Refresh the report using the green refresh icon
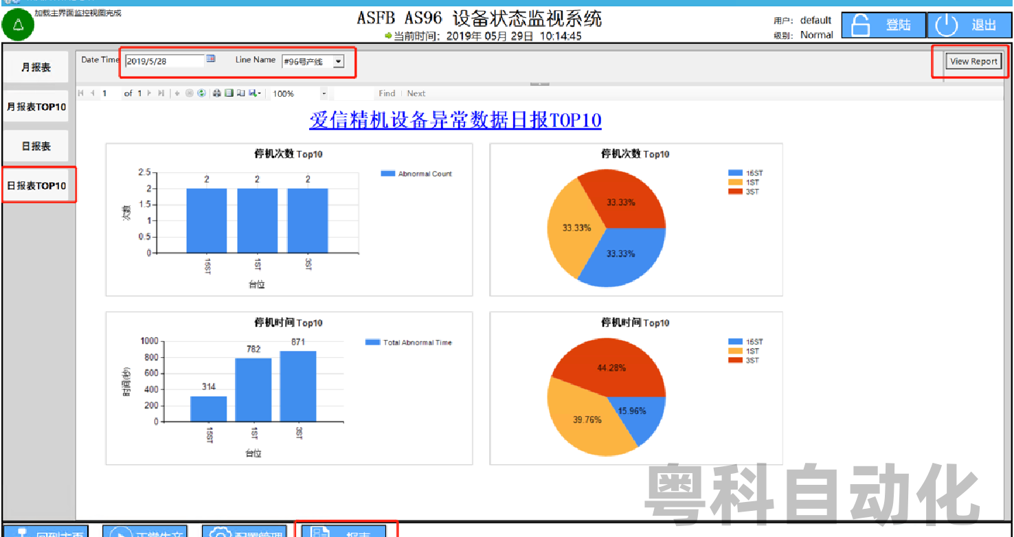This screenshot has height=537, width=1014. point(201,93)
